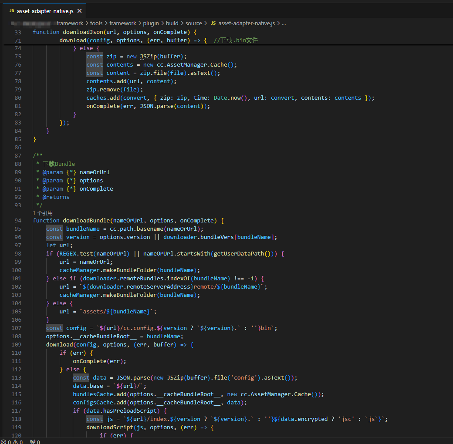The height and width of the screenshot is (444, 453).
Task: Open the '1 个引用' code lens link
Action: (43, 213)
